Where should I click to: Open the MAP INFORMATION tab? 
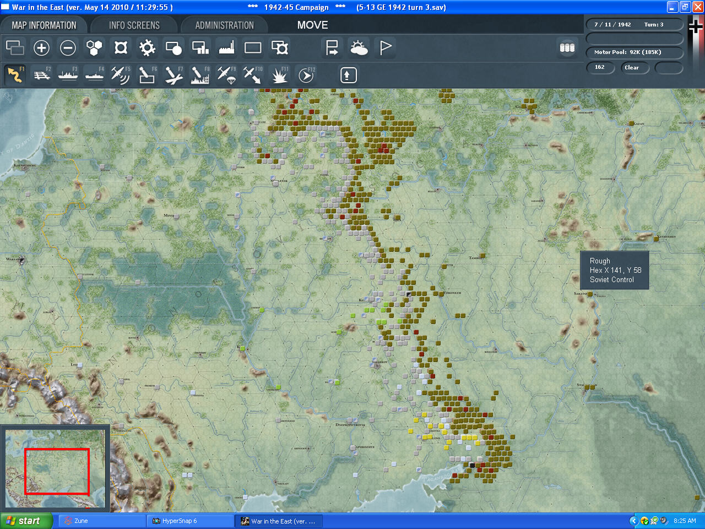44,25
